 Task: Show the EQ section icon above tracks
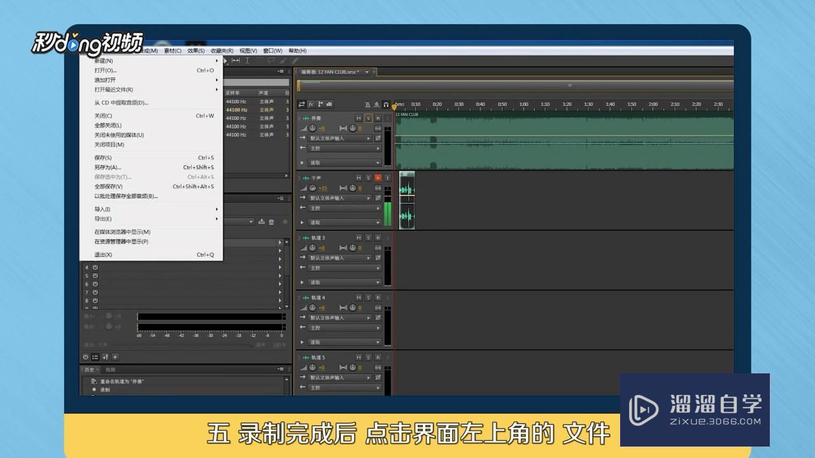330,104
